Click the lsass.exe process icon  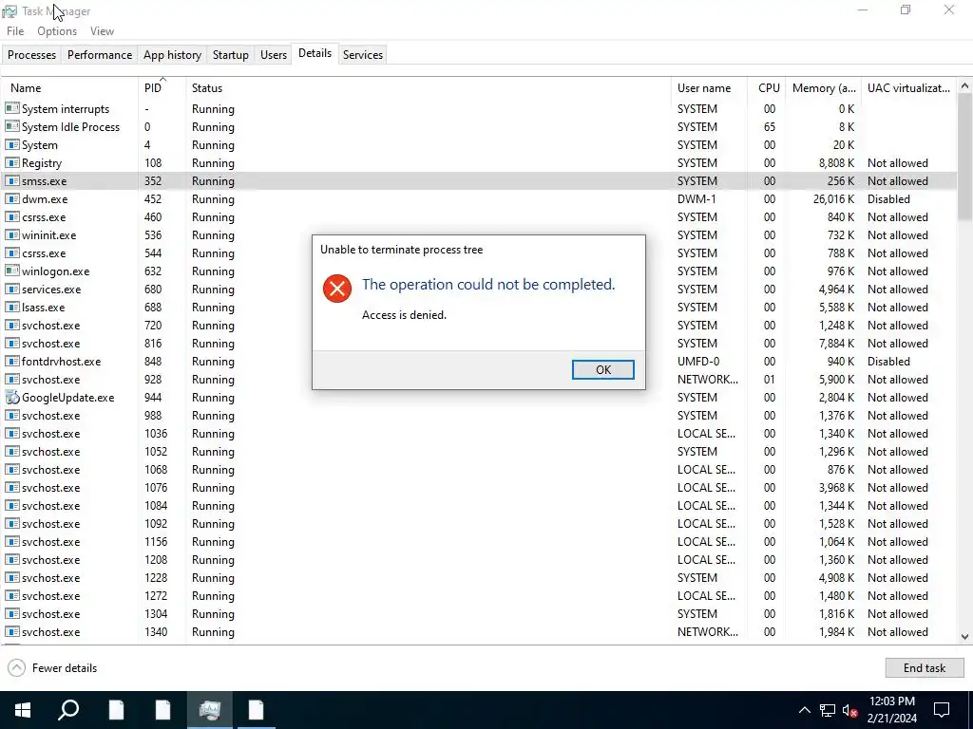pyautogui.click(x=11, y=307)
